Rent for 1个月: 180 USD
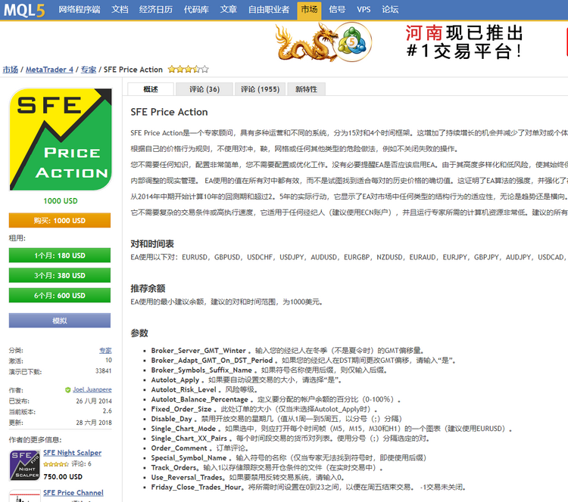This screenshot has width=568, height=502. 60,256
